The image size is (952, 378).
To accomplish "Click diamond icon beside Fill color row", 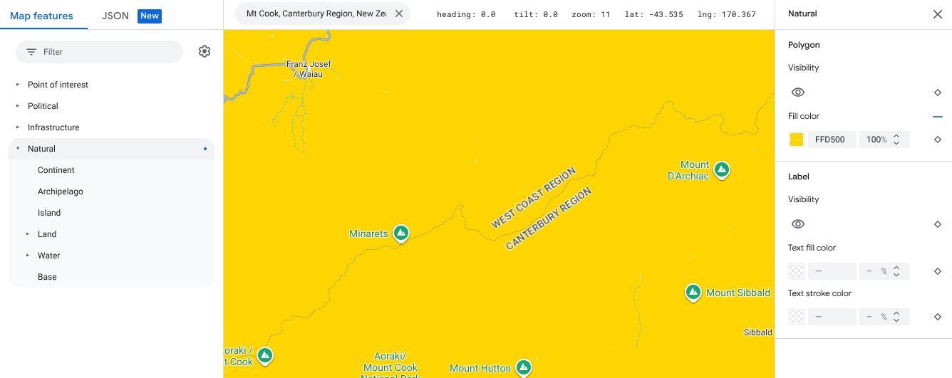I will pyautogui.click(x=938, y=140).
